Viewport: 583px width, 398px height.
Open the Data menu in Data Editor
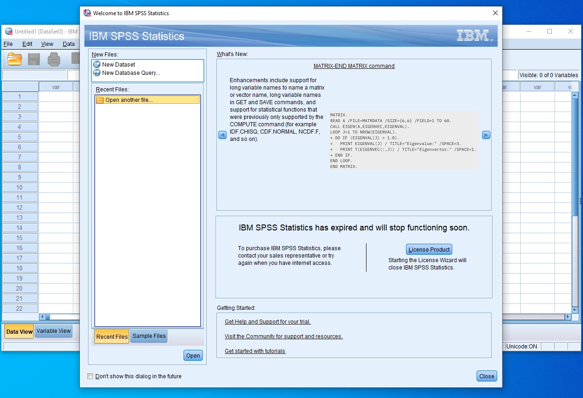pyautogui.click(x=69, y=44)
